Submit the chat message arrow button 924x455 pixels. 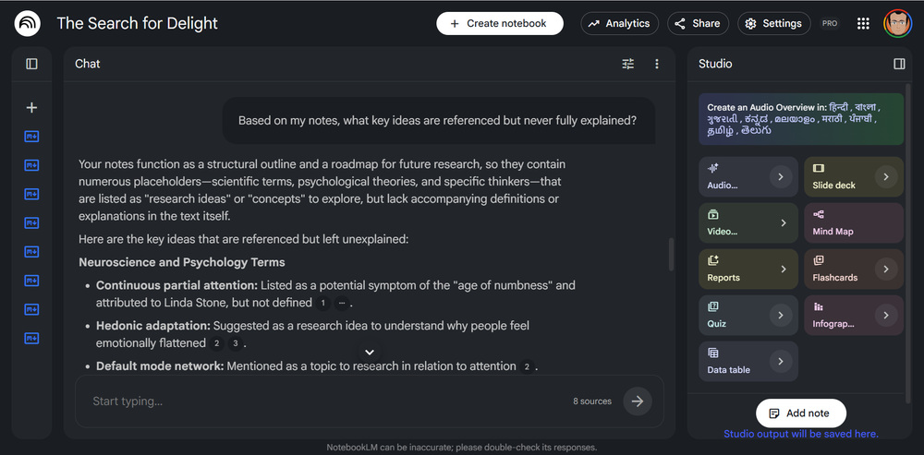[x=637, y=401]
